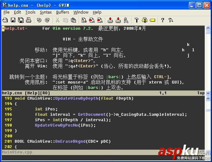Click 'Top' indicator in help status line
This screenshot has width=212, height=162.
click(x=201, y=93)
